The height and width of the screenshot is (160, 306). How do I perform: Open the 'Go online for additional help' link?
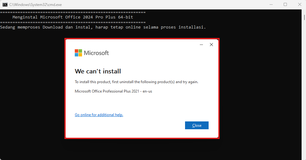pos(99,115)
